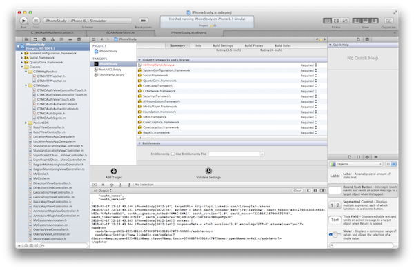The image size is (414, 270).
Task: Switch to GTMOAuthAuthentication.h tab
Action: 52,32
